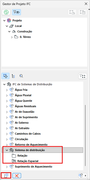This screenshot has height=180, width=90.
Task: Select the Sistema de distribuição row label
Action: coord(30,150)
